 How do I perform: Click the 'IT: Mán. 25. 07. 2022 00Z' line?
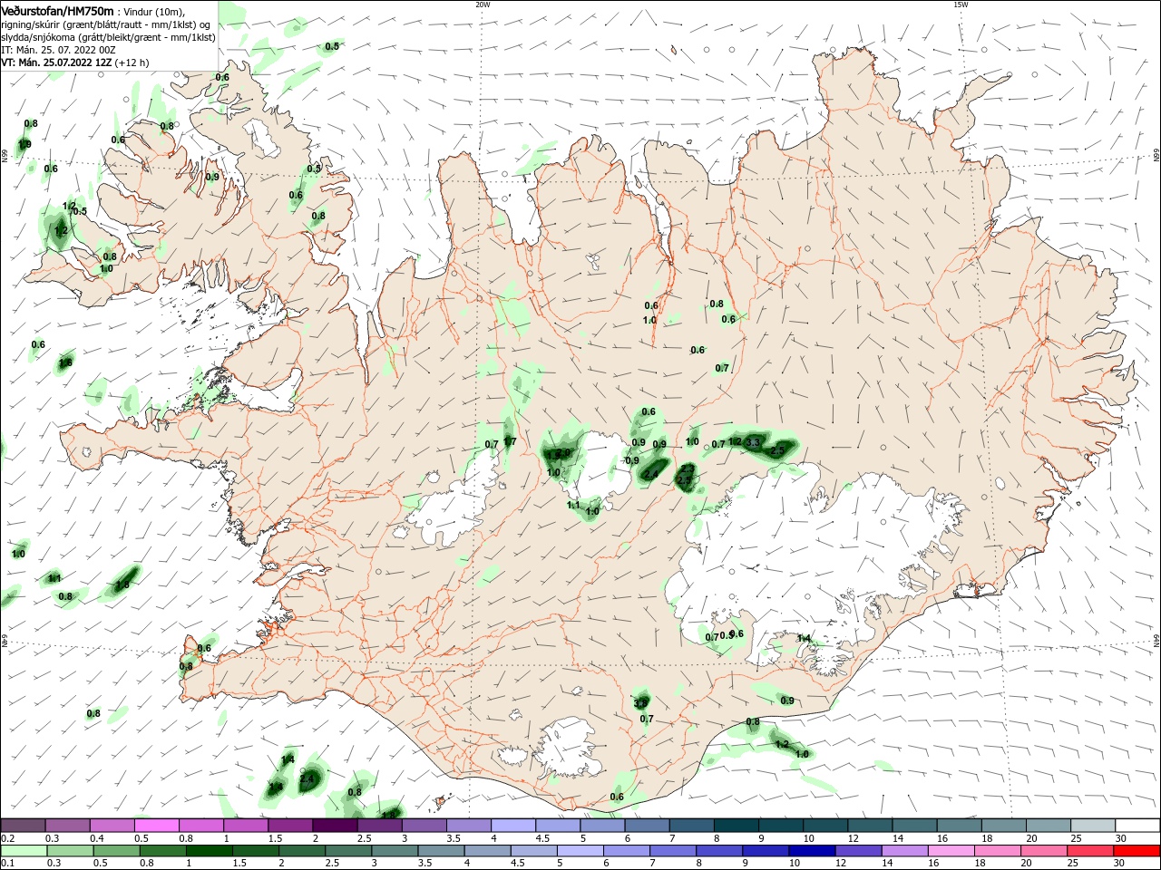pos(59,50)
